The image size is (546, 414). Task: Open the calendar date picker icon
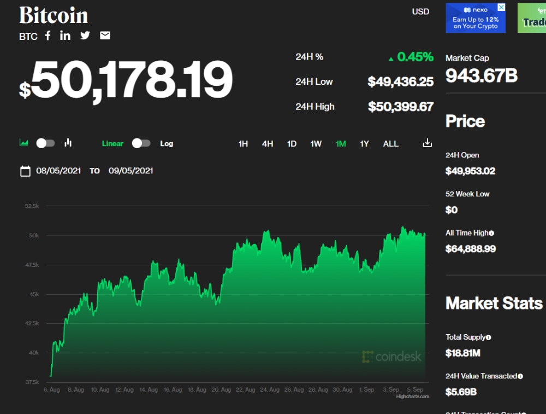coord(25,171)
